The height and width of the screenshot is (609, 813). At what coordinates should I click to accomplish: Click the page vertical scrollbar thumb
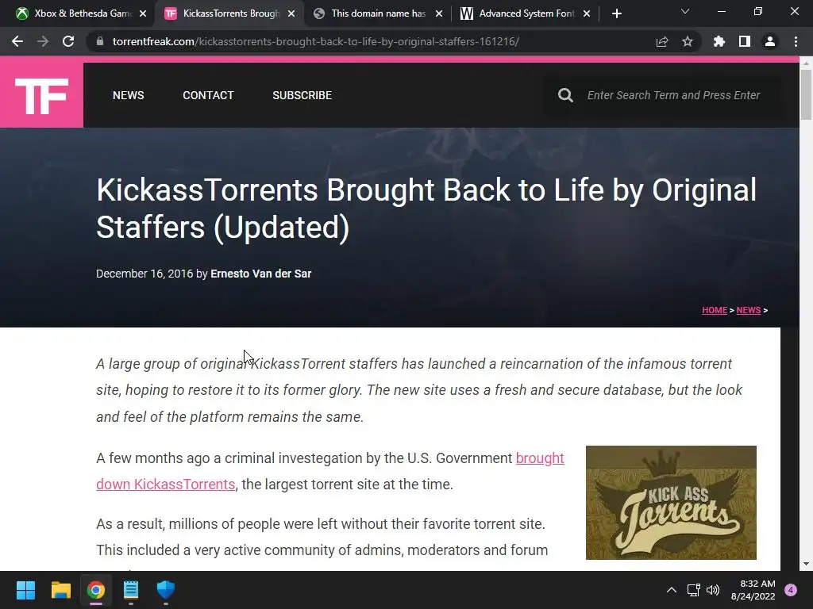[806, 94]
